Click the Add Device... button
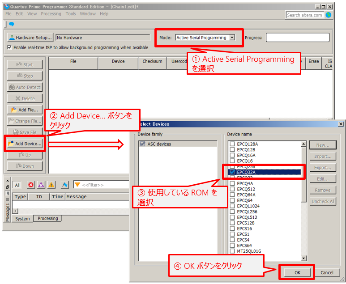 pos(25,144)
